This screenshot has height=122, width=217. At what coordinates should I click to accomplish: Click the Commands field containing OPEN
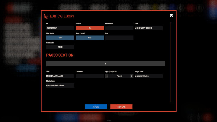pyautogui.click(x=60, y=47)
